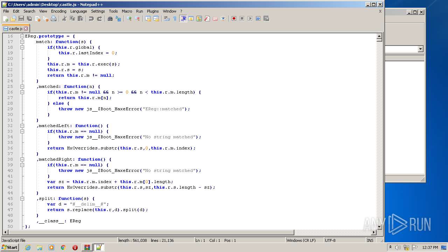The image size is (448, 252).
Task: Click the Close document toolbar icon
Action: coord(37,19)
